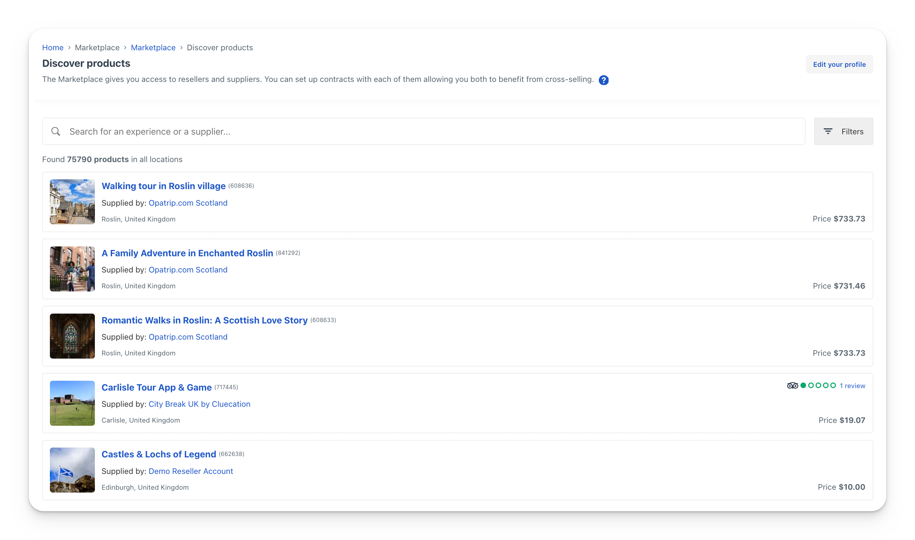Open the blue Marketplace breadcrumb link
Screen dimensions: 915x540
pos(153,48)
